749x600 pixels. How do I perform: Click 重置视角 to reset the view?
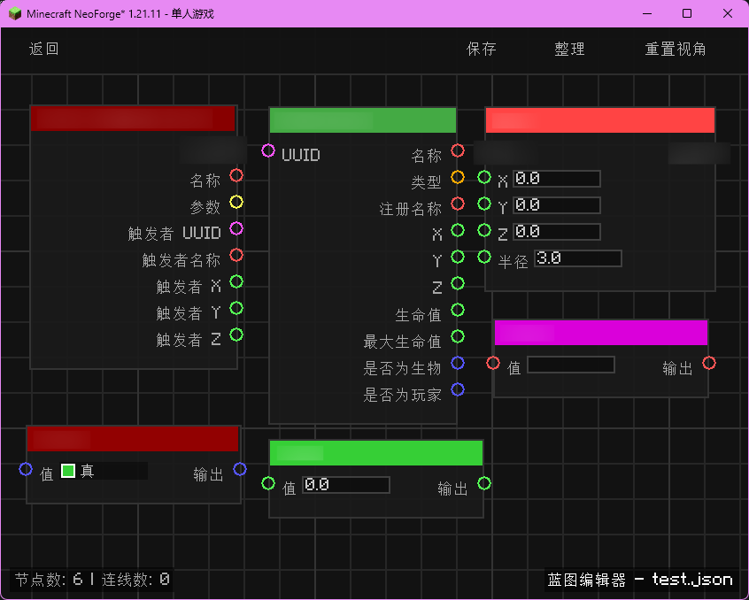(676, 50)
